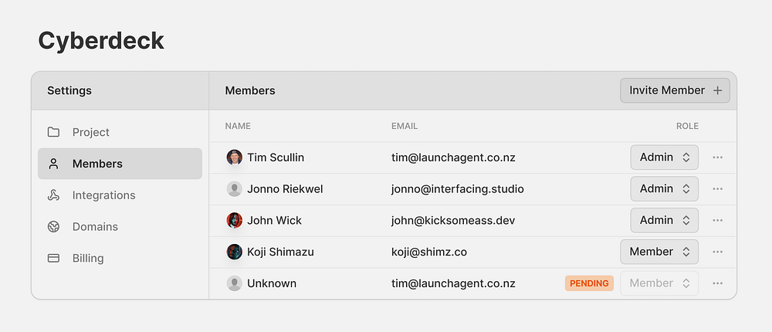The image size is (772, 332).
Task: Click Tim Scullin's avatar thumbnail
Action: click(235, 158)
